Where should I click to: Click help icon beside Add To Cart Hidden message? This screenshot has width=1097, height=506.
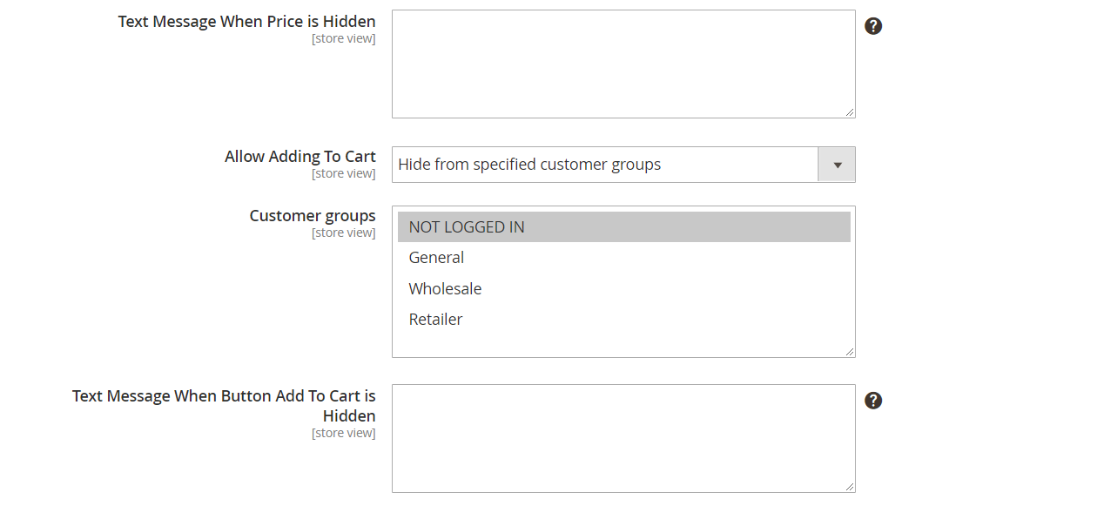tap(873, 401)
